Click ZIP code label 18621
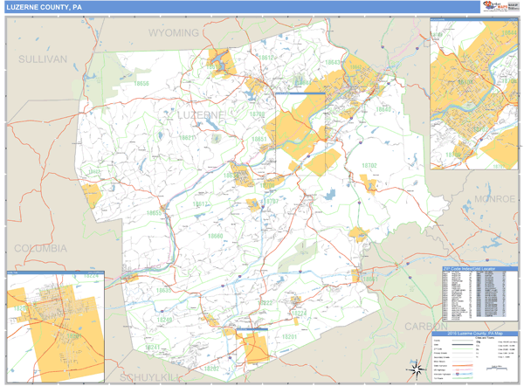 pyautogui.click(x=187, y=137)
